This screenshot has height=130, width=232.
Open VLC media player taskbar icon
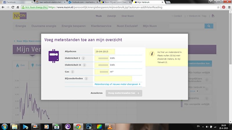[110, 127]
